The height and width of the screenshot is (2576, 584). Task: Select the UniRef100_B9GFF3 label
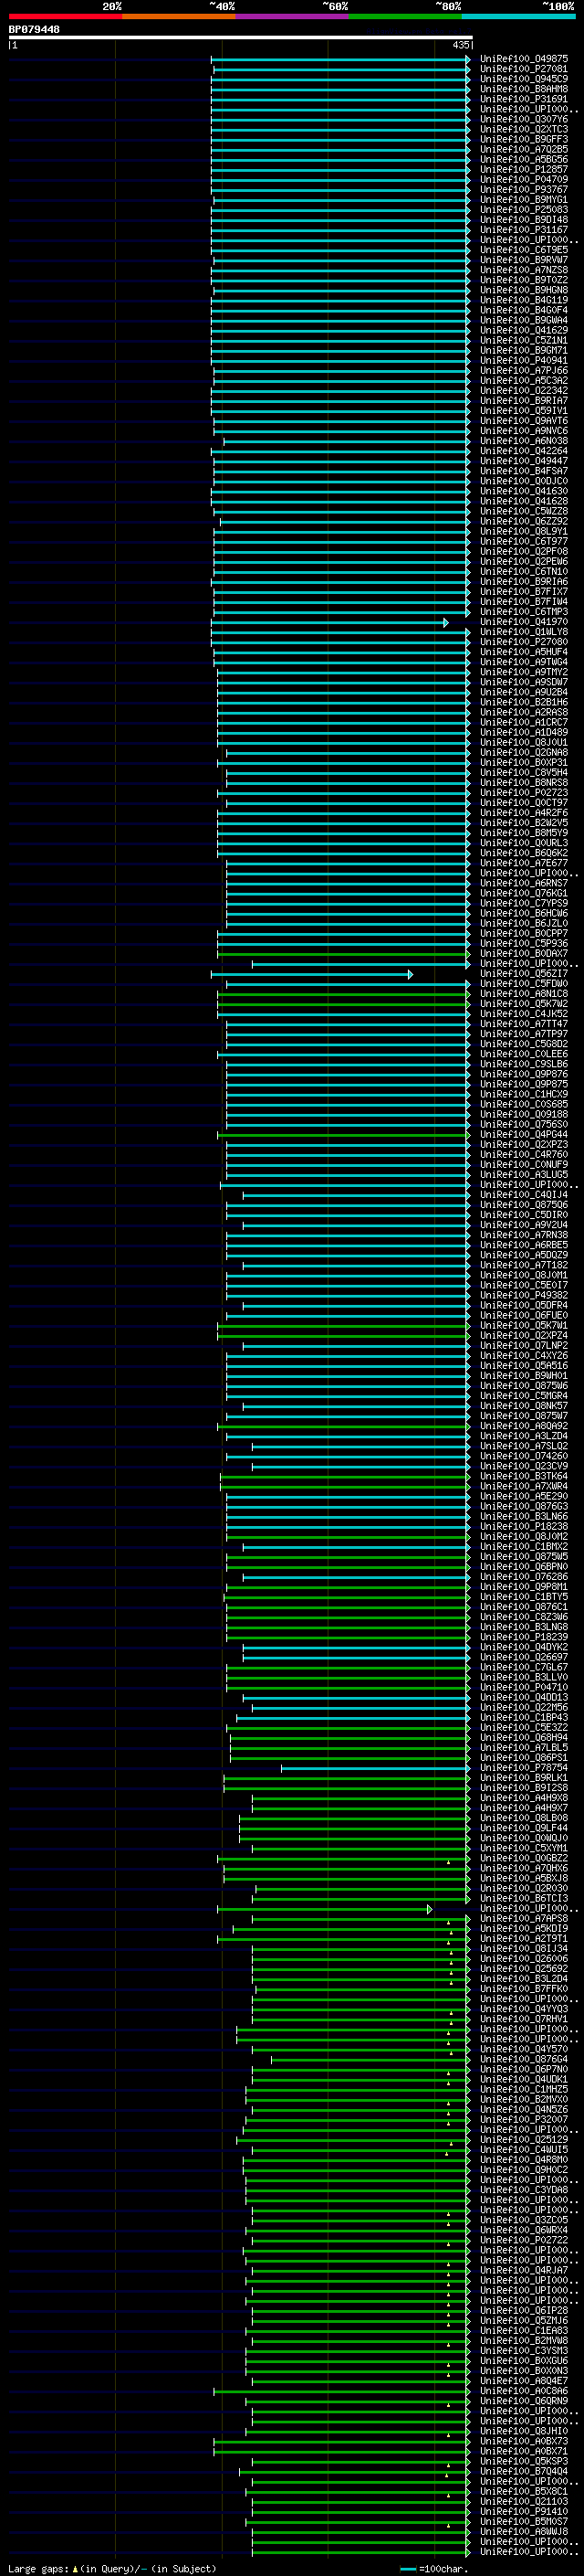point(524,139)
